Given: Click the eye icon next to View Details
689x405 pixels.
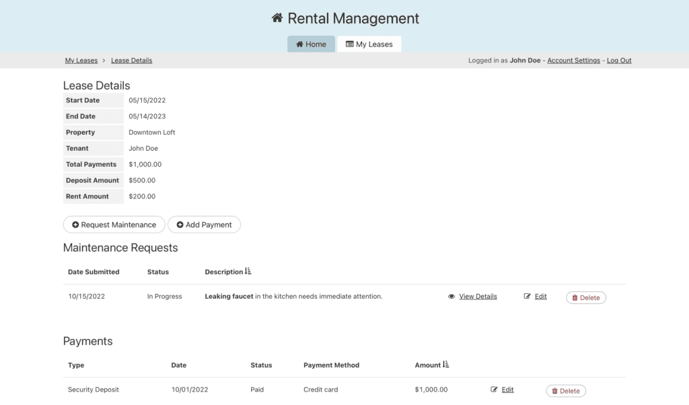Looking at the screenshot, I should point(451,297).
